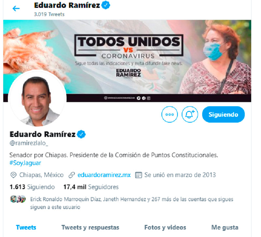The image size is (261, 237).
Task: Click the verified badge under profile photo
Action: click(x=81, y=134)
